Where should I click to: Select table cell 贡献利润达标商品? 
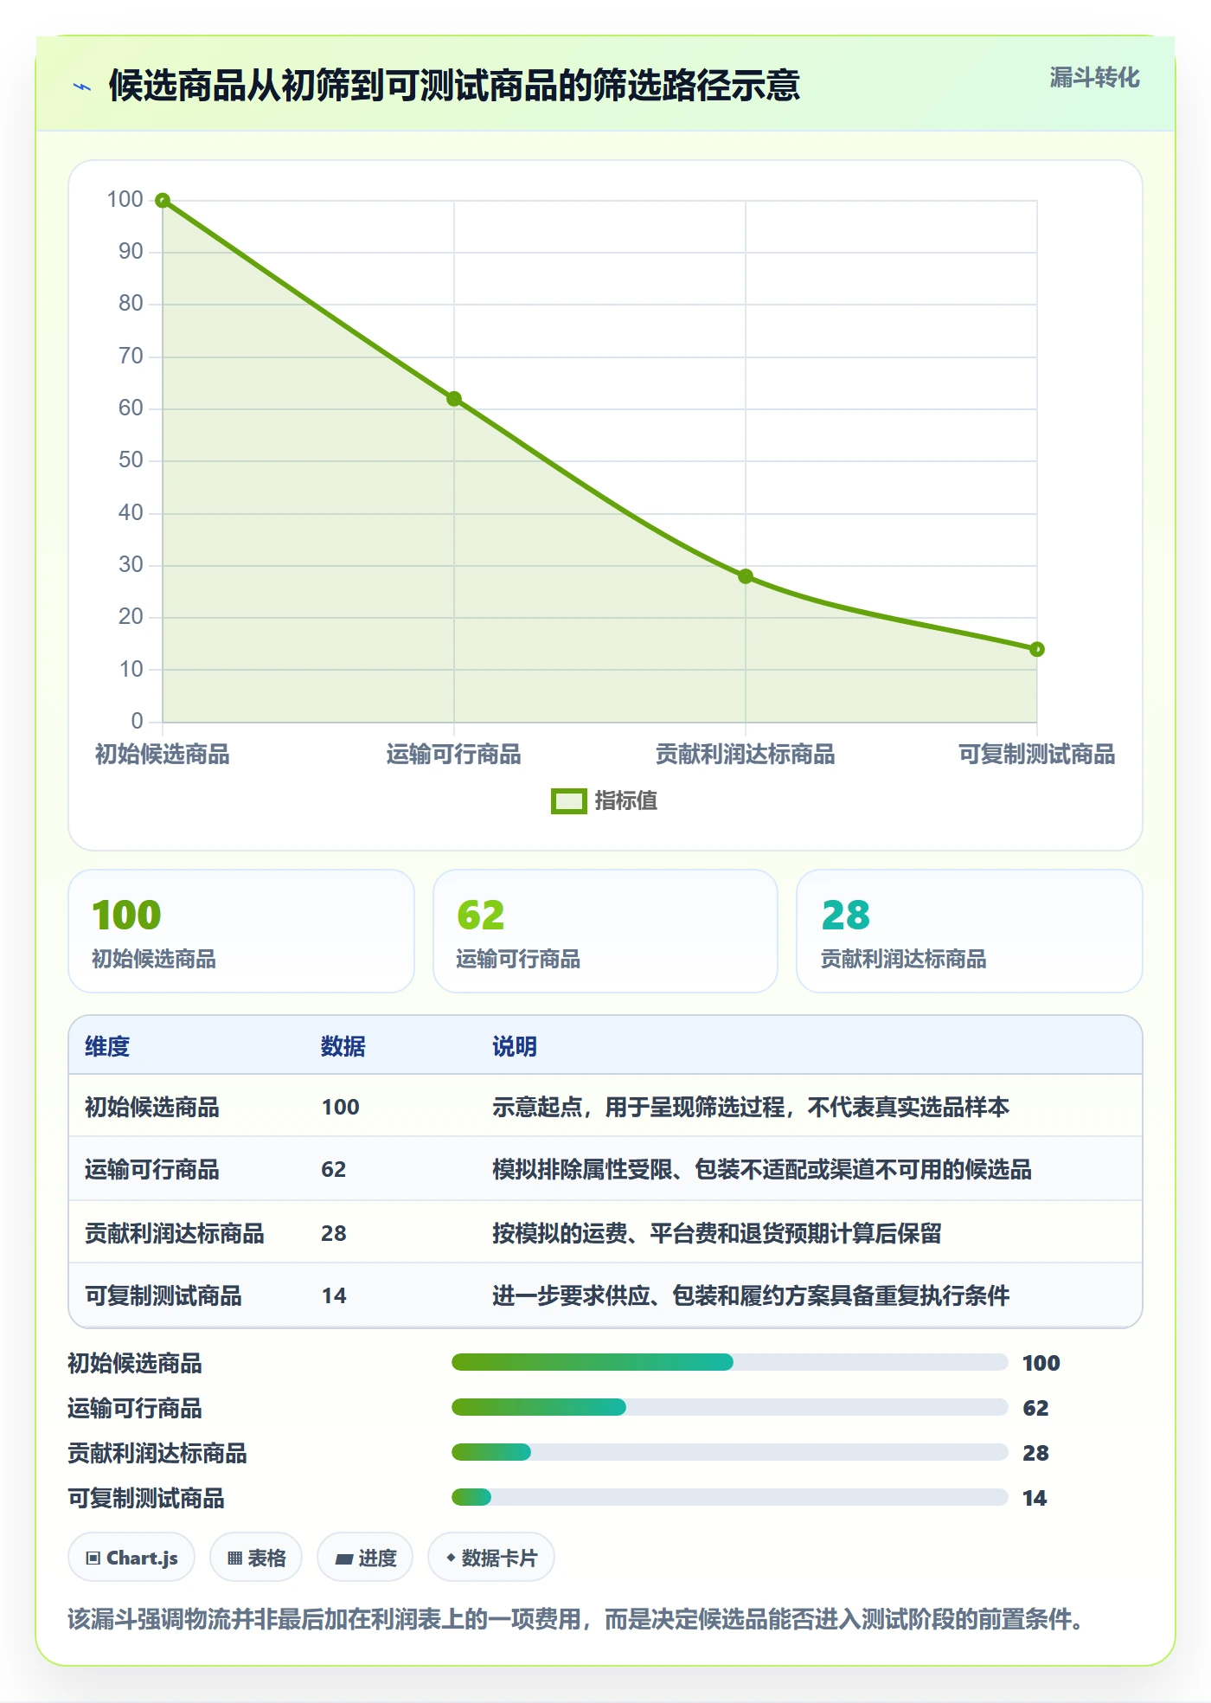pos(175,1233)
